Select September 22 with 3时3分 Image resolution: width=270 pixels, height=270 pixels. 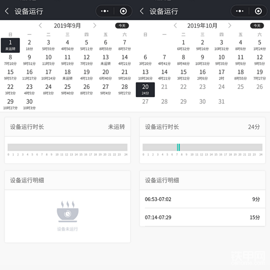pos(10,90)
